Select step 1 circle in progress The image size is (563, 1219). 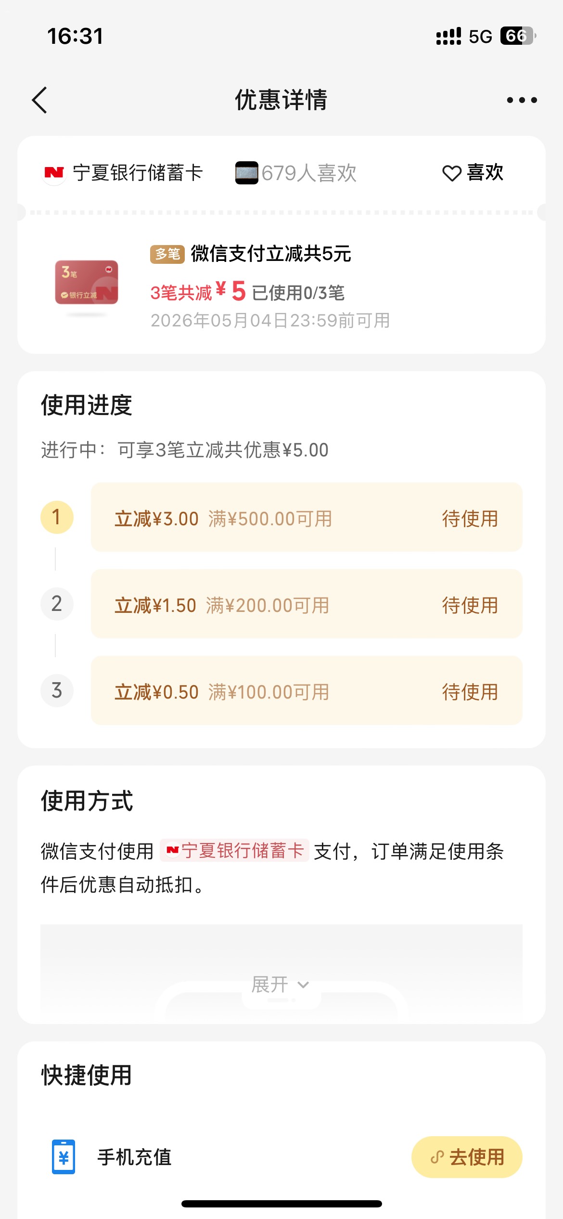point(57,518)
